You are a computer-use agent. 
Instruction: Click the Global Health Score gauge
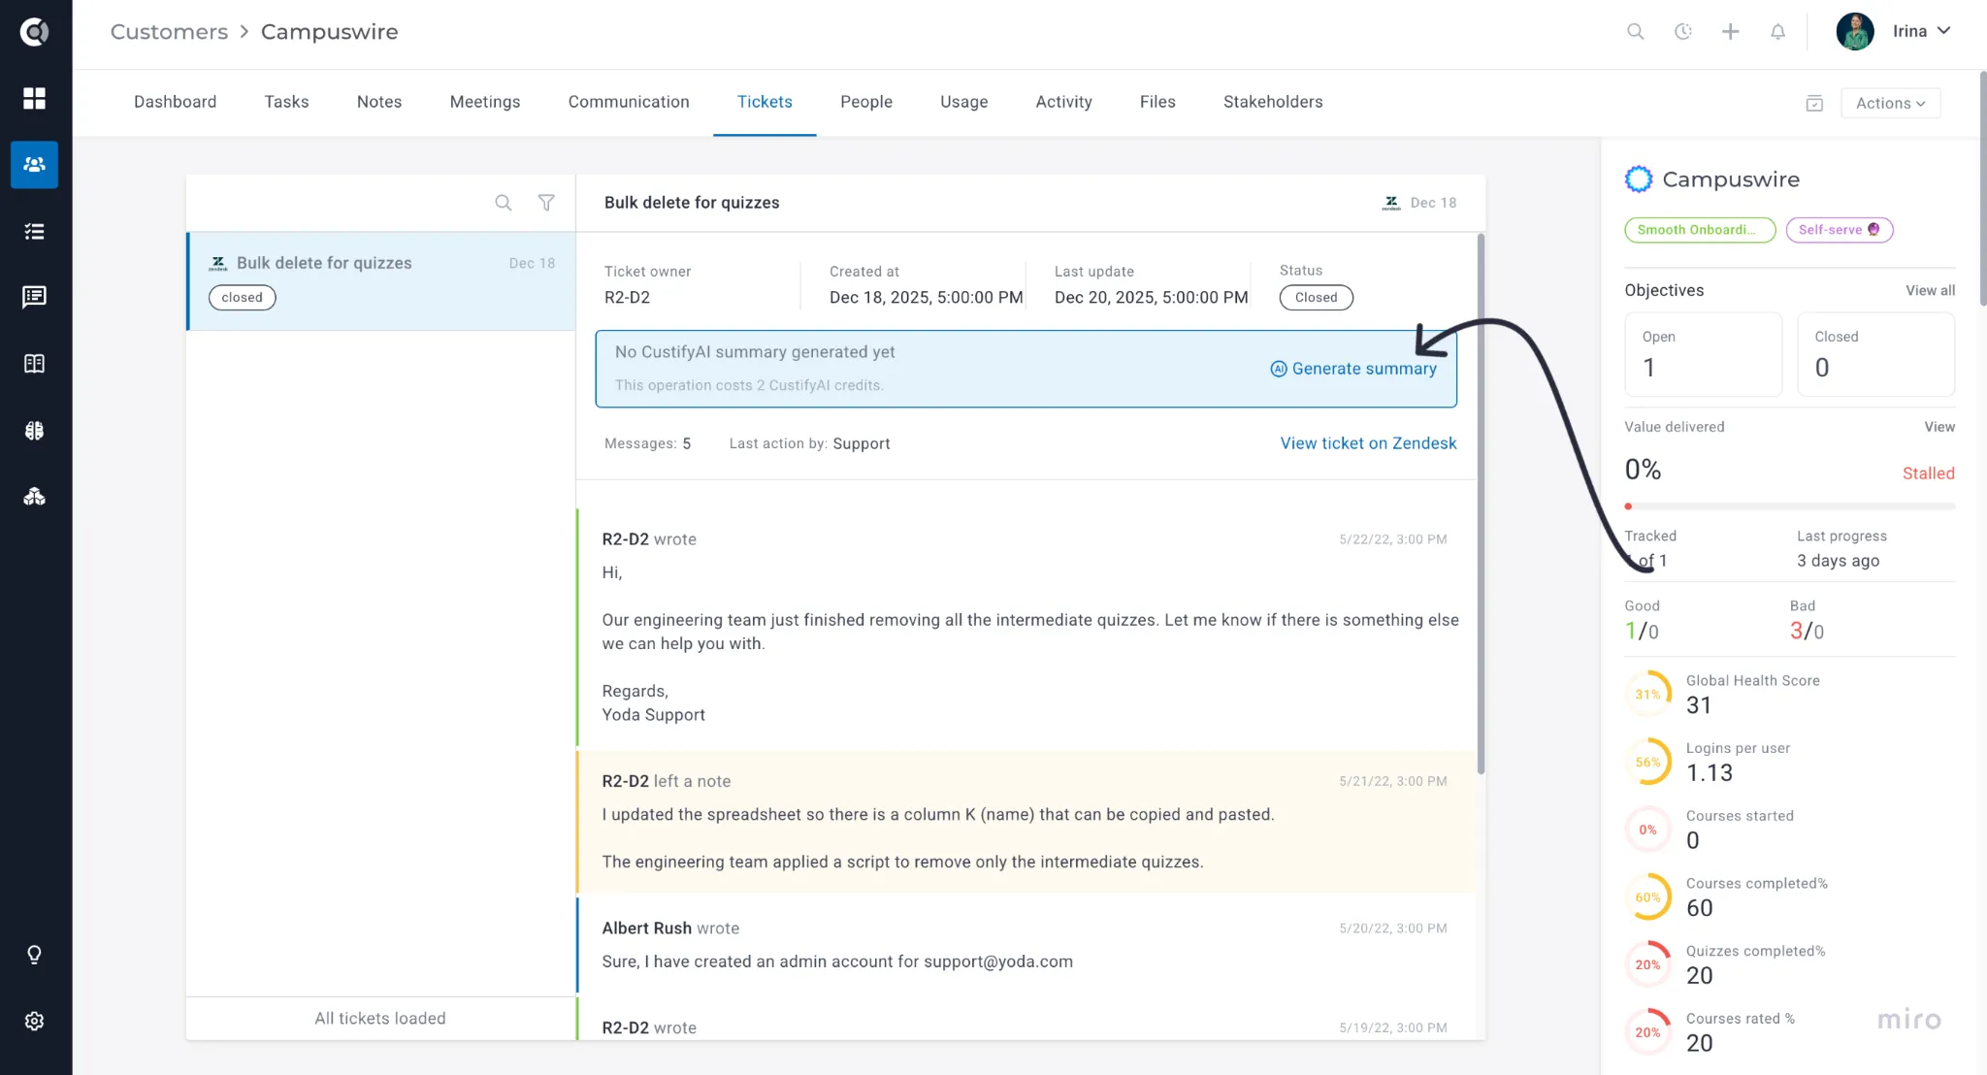click(x=1647, y=694)
